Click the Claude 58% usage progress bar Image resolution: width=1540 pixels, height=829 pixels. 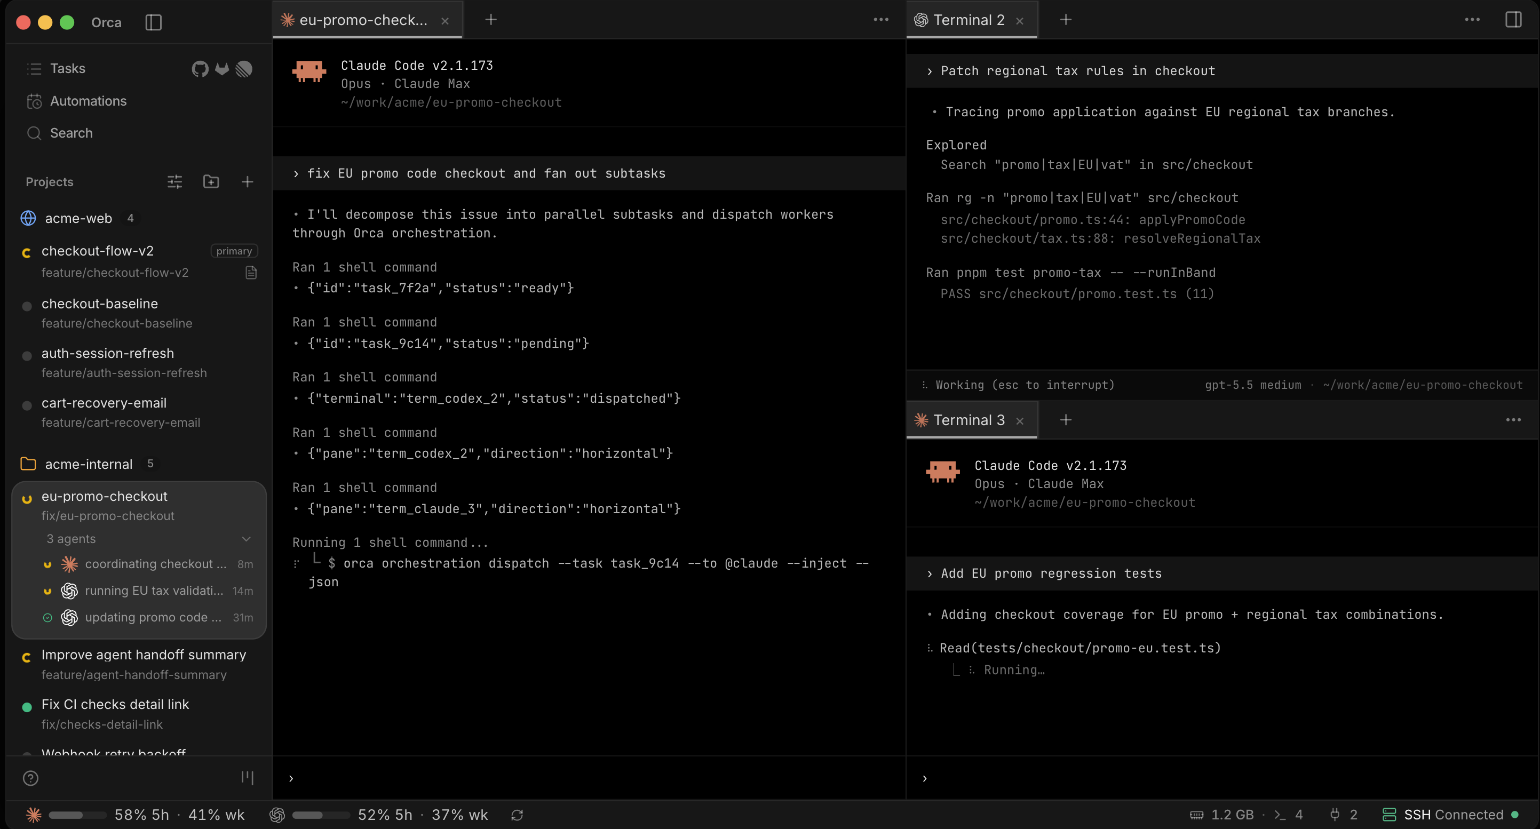[x=77, y=815]
